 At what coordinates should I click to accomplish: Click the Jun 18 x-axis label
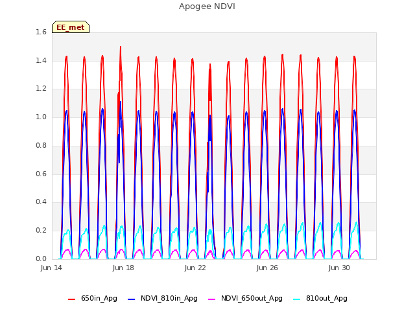[x=123, y=268]
